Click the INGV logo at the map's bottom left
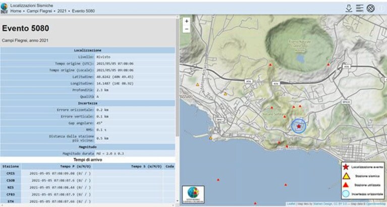 [x=193, y=194]
